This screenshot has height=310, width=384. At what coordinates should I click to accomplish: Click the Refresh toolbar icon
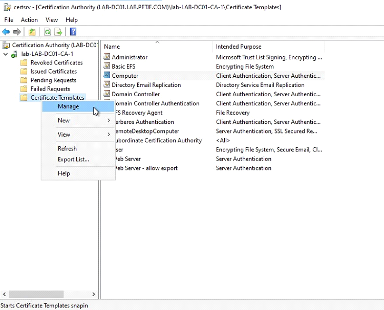pyautogui.click(x=47, y=32)
